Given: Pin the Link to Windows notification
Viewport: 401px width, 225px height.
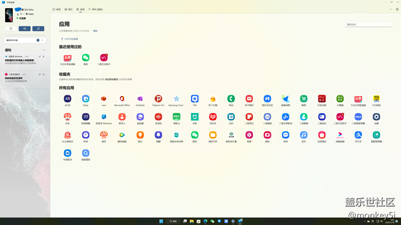Looking at the screenshot, I should [39, 57].
